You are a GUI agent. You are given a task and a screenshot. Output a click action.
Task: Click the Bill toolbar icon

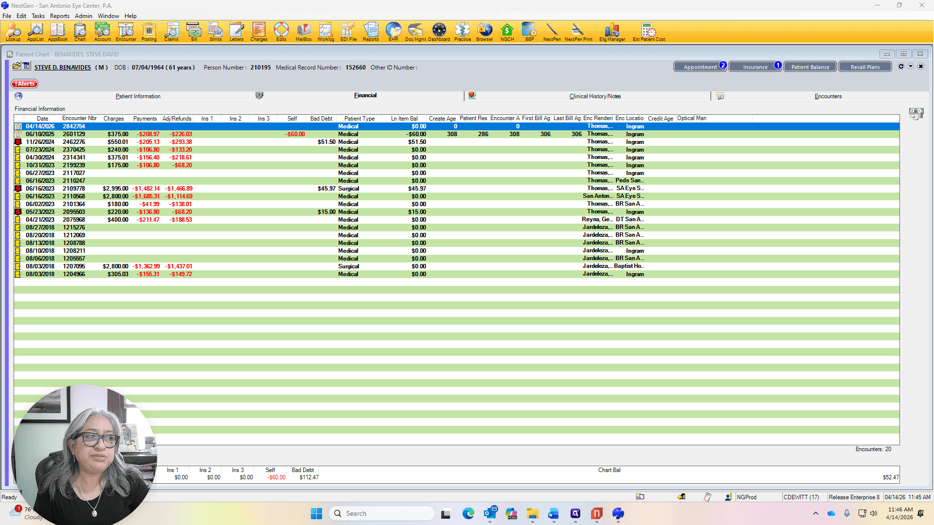click(194, 32)
